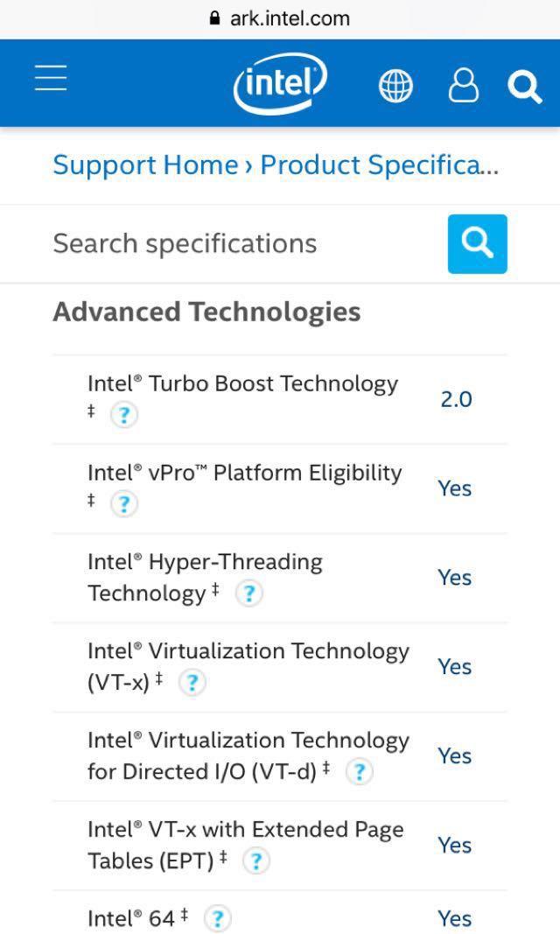Open Product Specifications breadcrumb link
The width and height of the screenshot is (560, 934).
tap(380, 165)
